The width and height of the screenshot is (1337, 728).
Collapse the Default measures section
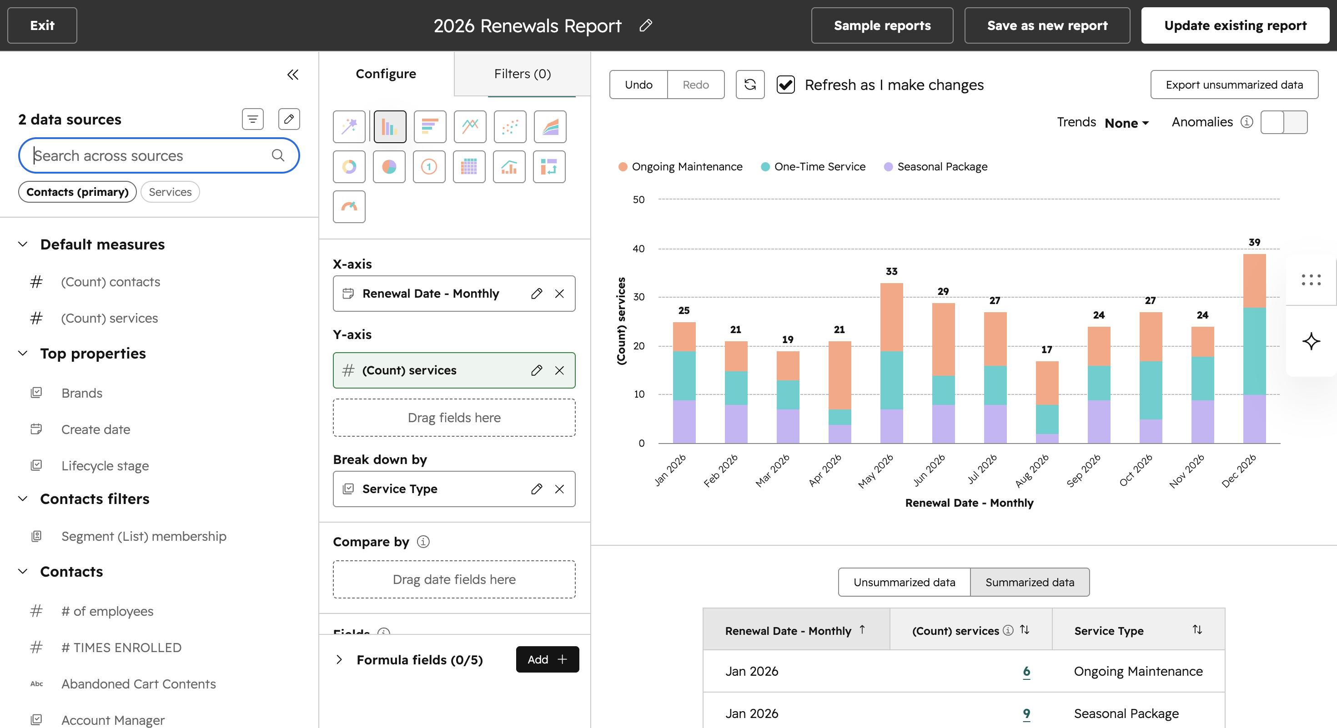click(23, 244)
